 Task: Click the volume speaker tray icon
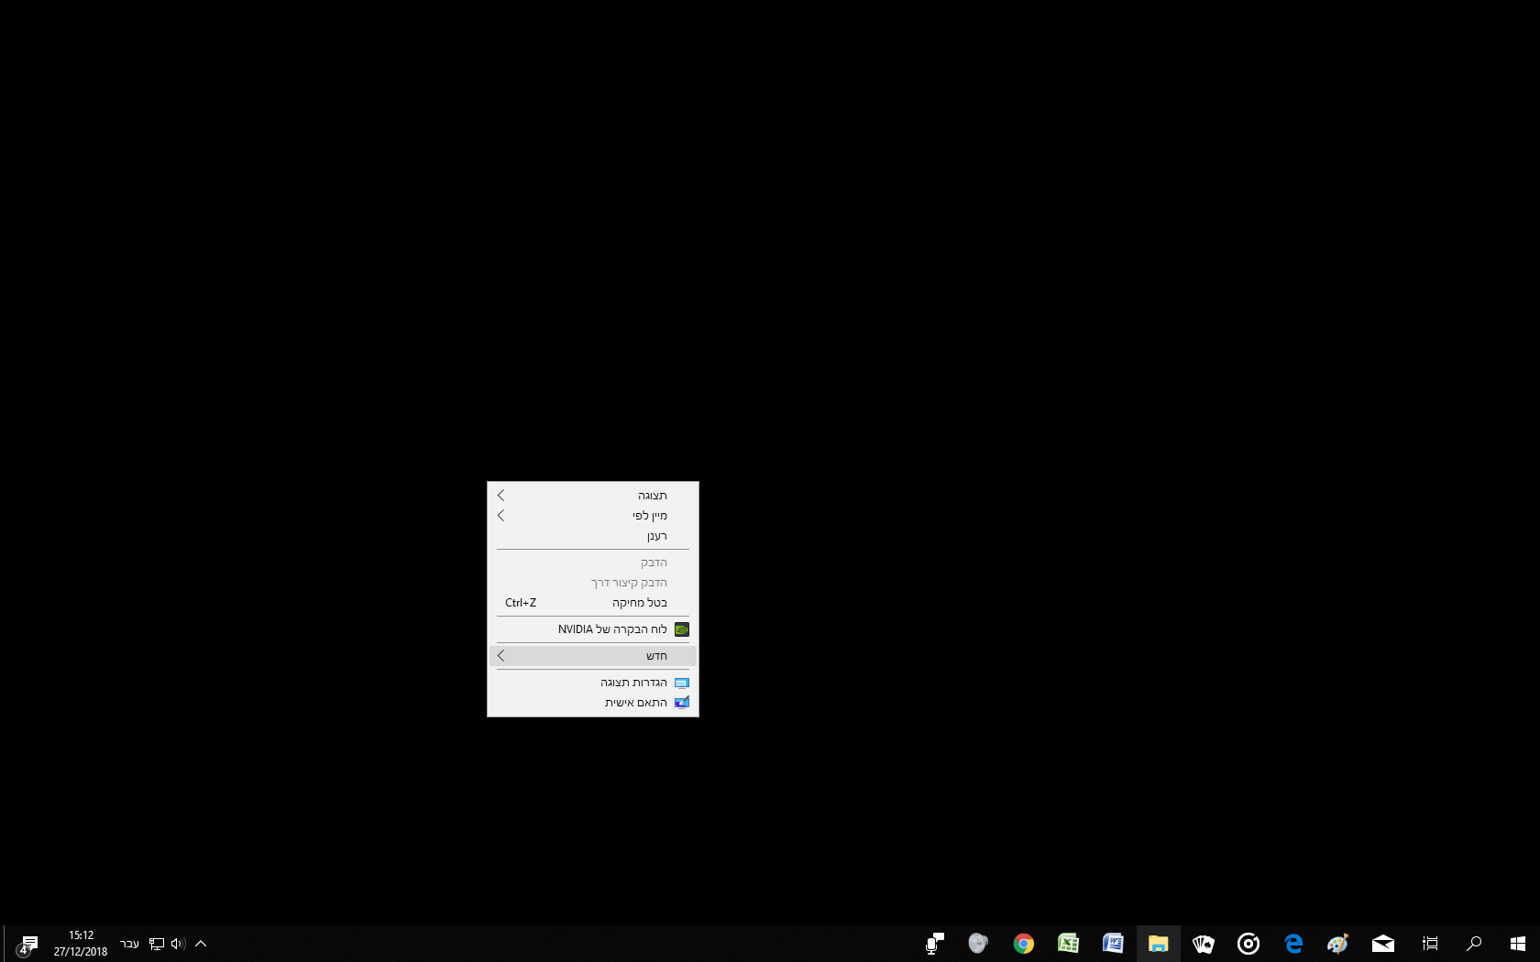click(x=178, y=944)
